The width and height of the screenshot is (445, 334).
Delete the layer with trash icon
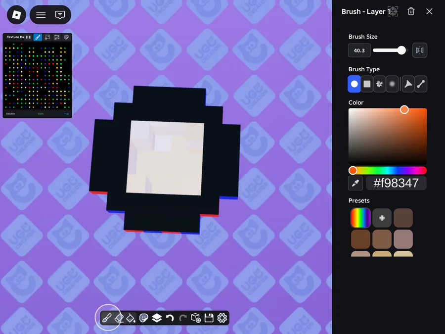click(411, 11)
